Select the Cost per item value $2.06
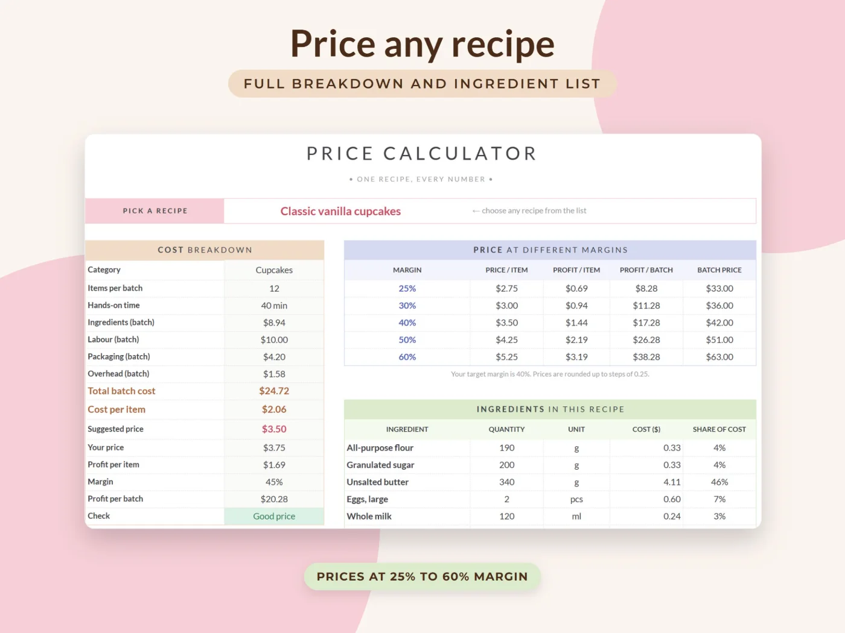The width and height of the screenshot is (845, 633). click(x=274, y=409)
